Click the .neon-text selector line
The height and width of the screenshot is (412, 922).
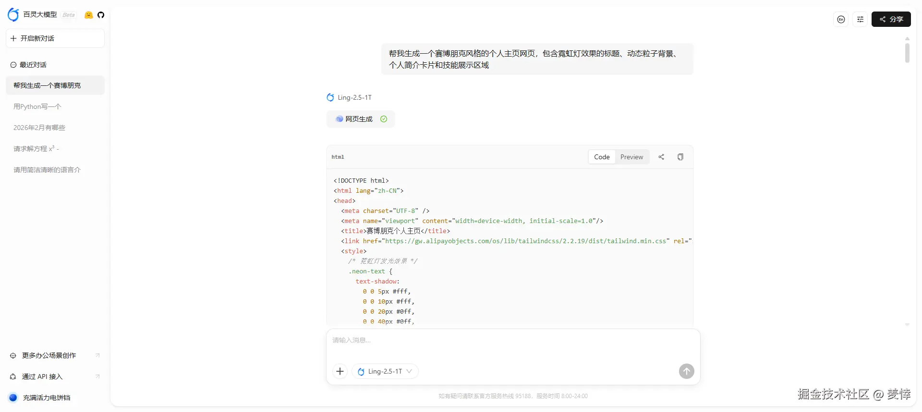point(370,271)
